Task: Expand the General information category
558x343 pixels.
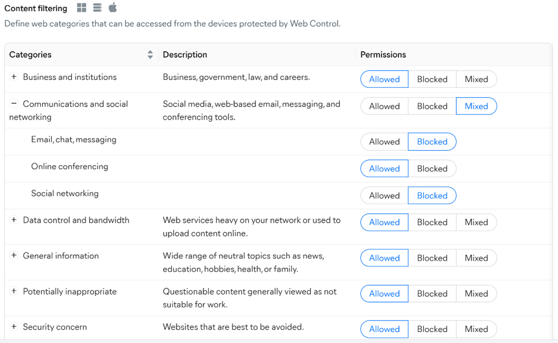Action: point(14,256)
